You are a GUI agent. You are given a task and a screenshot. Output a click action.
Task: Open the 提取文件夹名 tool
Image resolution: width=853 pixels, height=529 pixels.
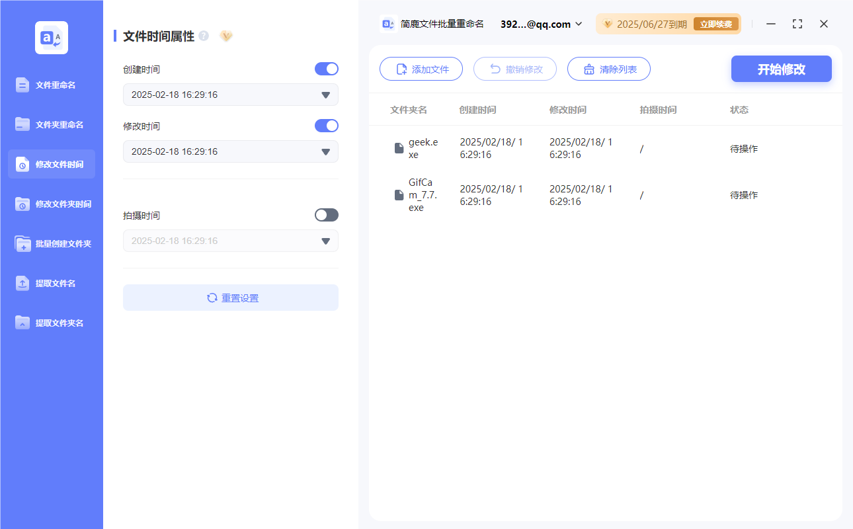pos(52,323)
